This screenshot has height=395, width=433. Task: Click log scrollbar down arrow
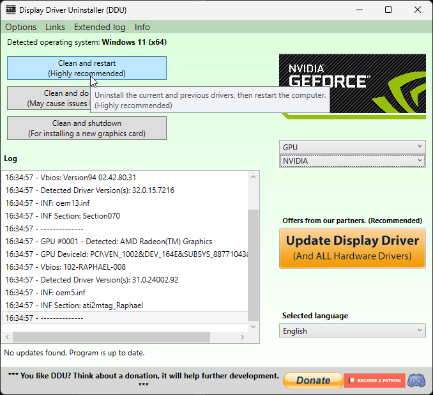click(x=254, y=327)
